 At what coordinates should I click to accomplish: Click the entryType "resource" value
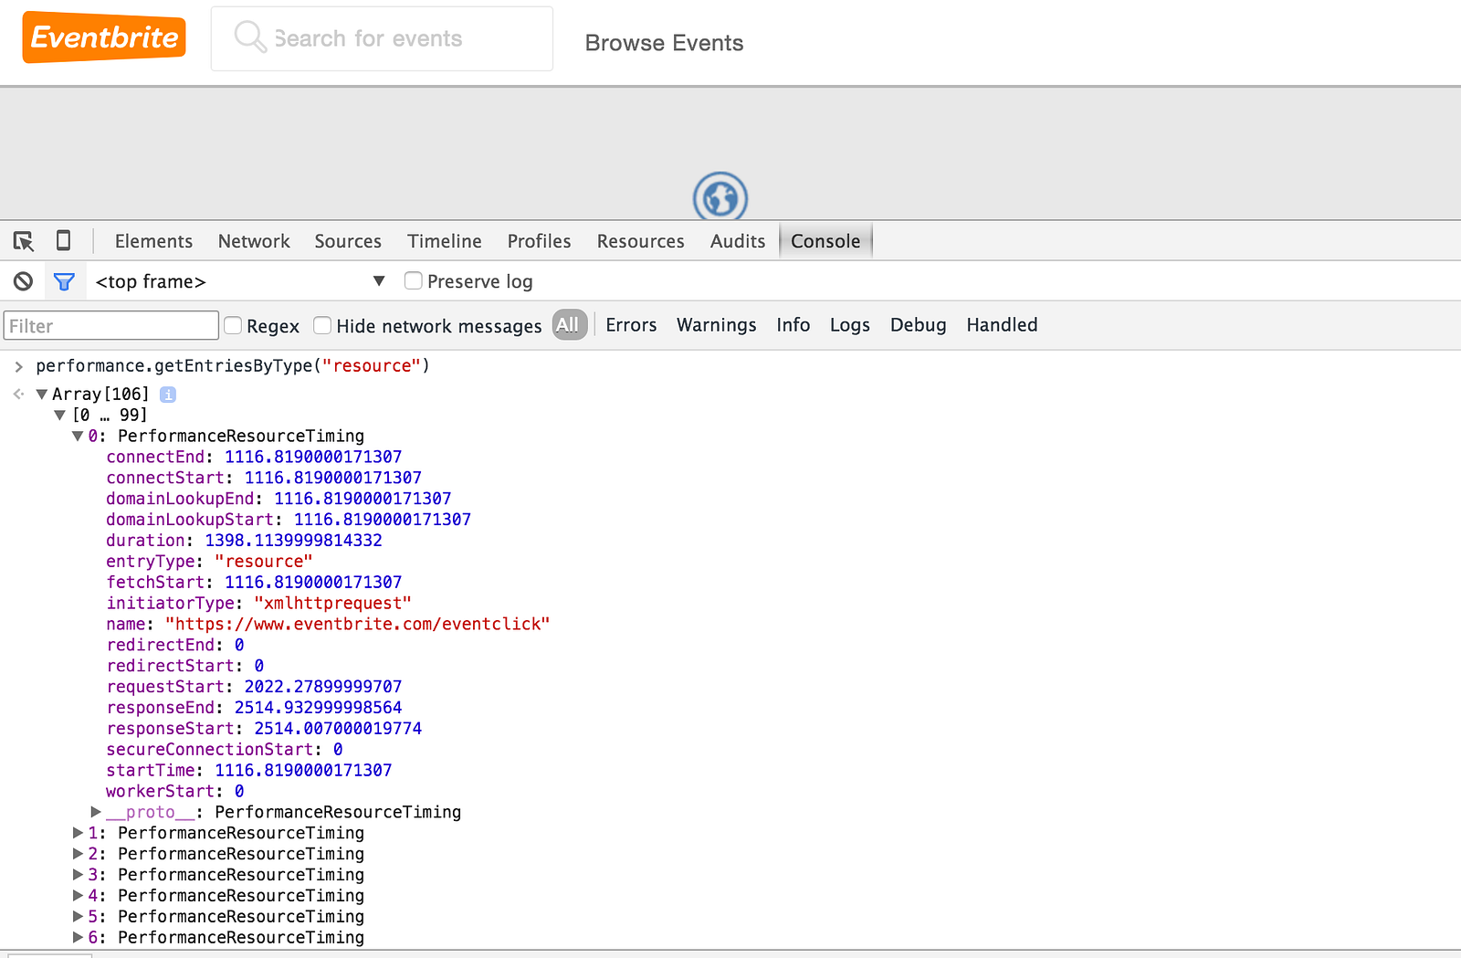tap(263, 562)
